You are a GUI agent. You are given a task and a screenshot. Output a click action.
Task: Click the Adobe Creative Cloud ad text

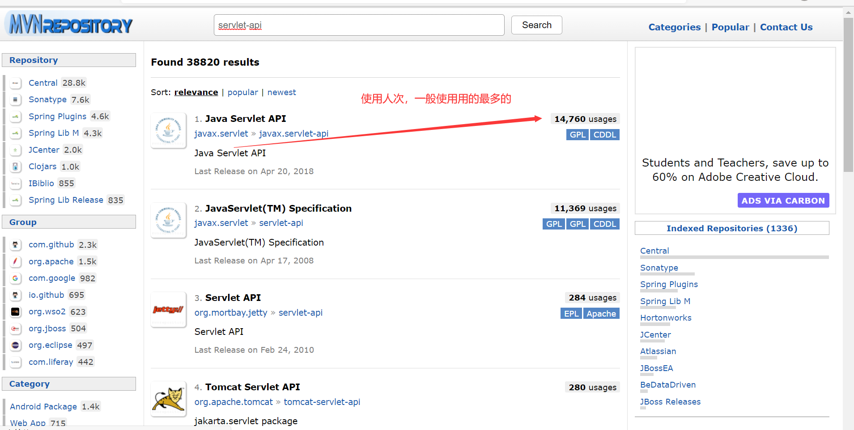(735, 170)
